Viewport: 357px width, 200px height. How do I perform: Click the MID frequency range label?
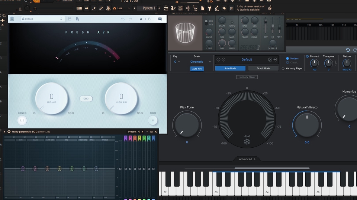point(67,140)
